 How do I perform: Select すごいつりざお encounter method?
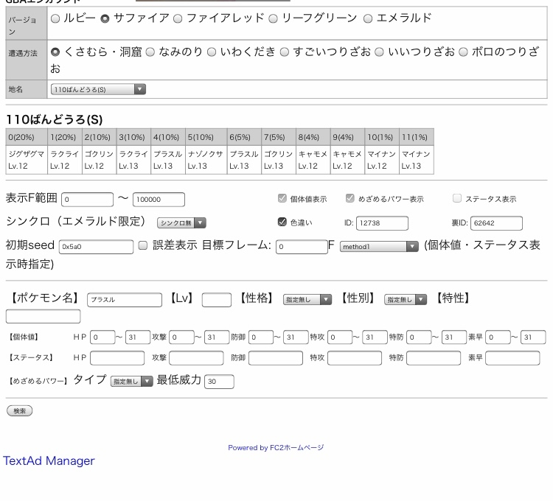[285, 52]
